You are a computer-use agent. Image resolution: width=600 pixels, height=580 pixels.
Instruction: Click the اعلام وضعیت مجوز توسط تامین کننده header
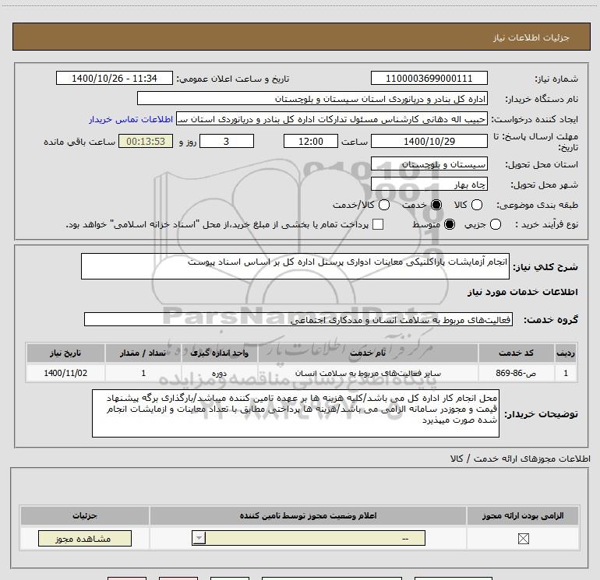point(308,515)
